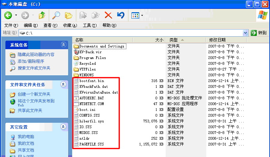
Task: Click the 753,076 KB size cell
Action: click(153, 121)
